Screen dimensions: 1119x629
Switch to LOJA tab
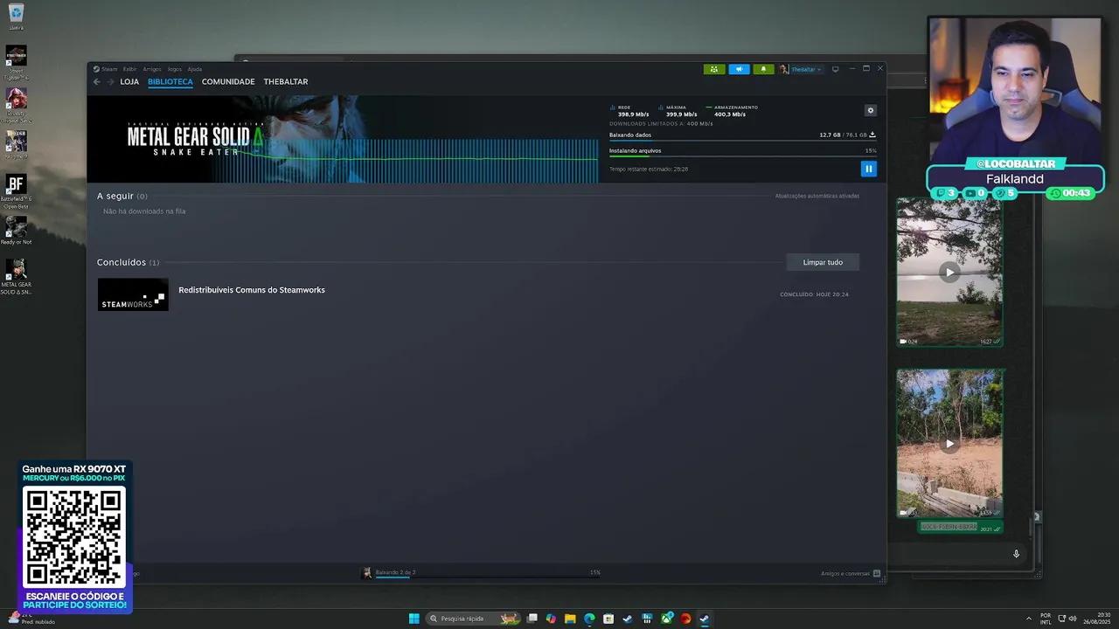pos(129,82)
